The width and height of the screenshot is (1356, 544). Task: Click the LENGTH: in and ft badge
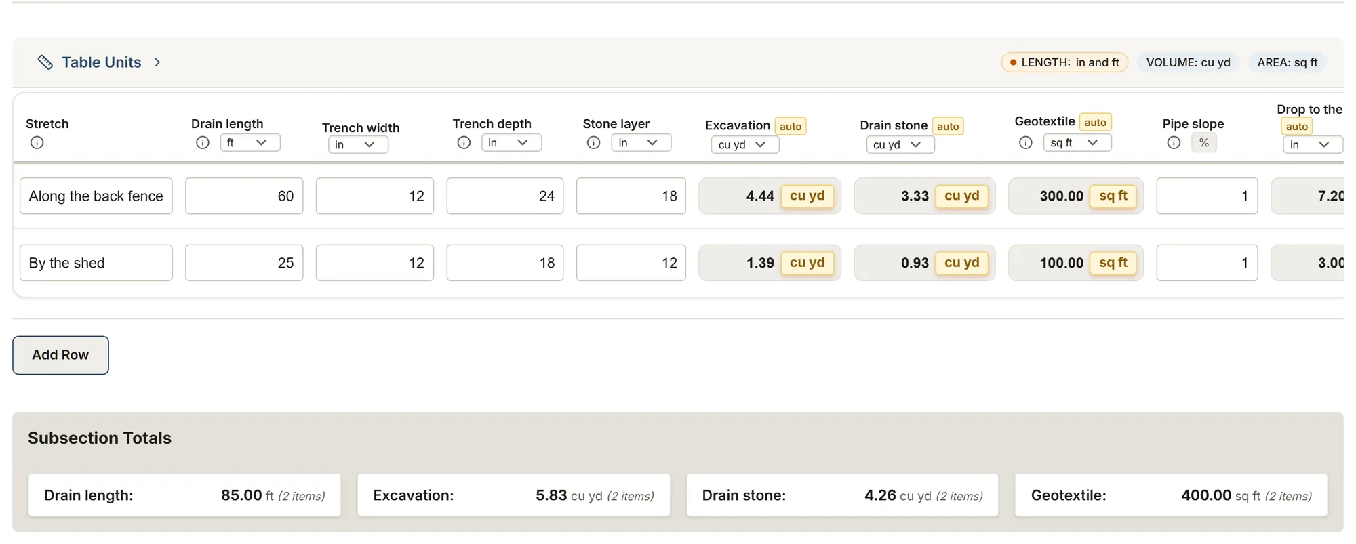tap(1064, 62)
